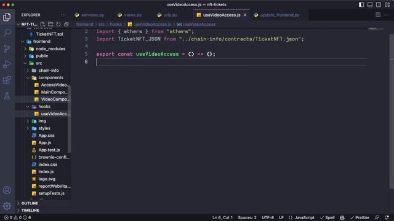Open Explorer more actions ellipsis

tap(63, 15)
